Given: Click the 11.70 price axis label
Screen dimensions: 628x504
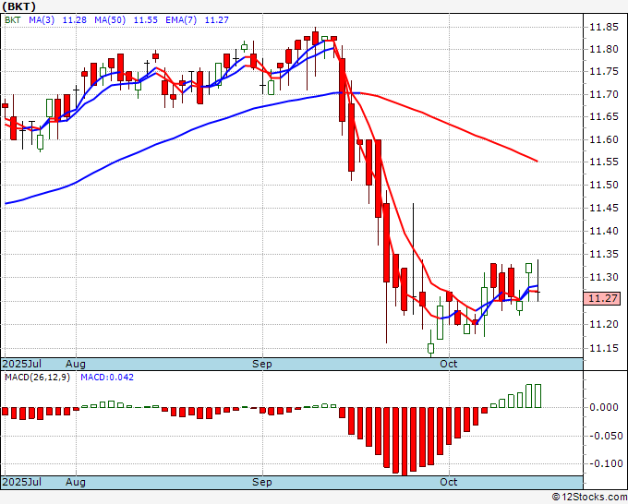Looking at the screenshot, I should pos(604,94).
